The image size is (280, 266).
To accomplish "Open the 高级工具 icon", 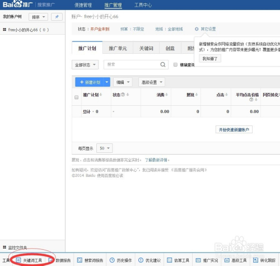I will click(227, 260).
